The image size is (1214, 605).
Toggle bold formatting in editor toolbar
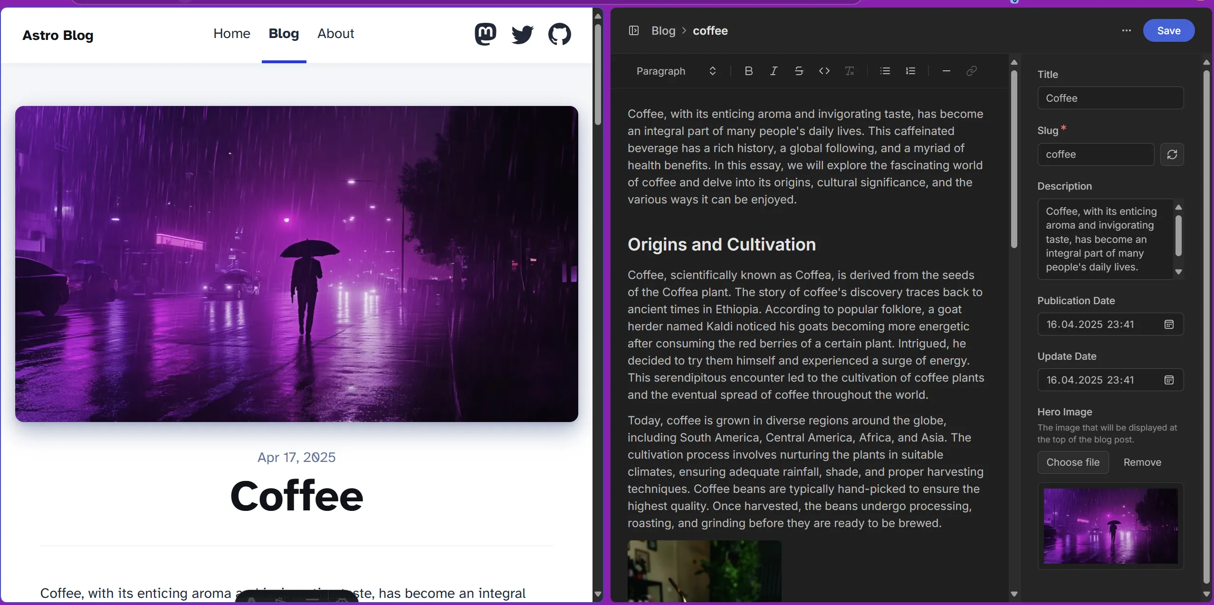tap(748, 71)
